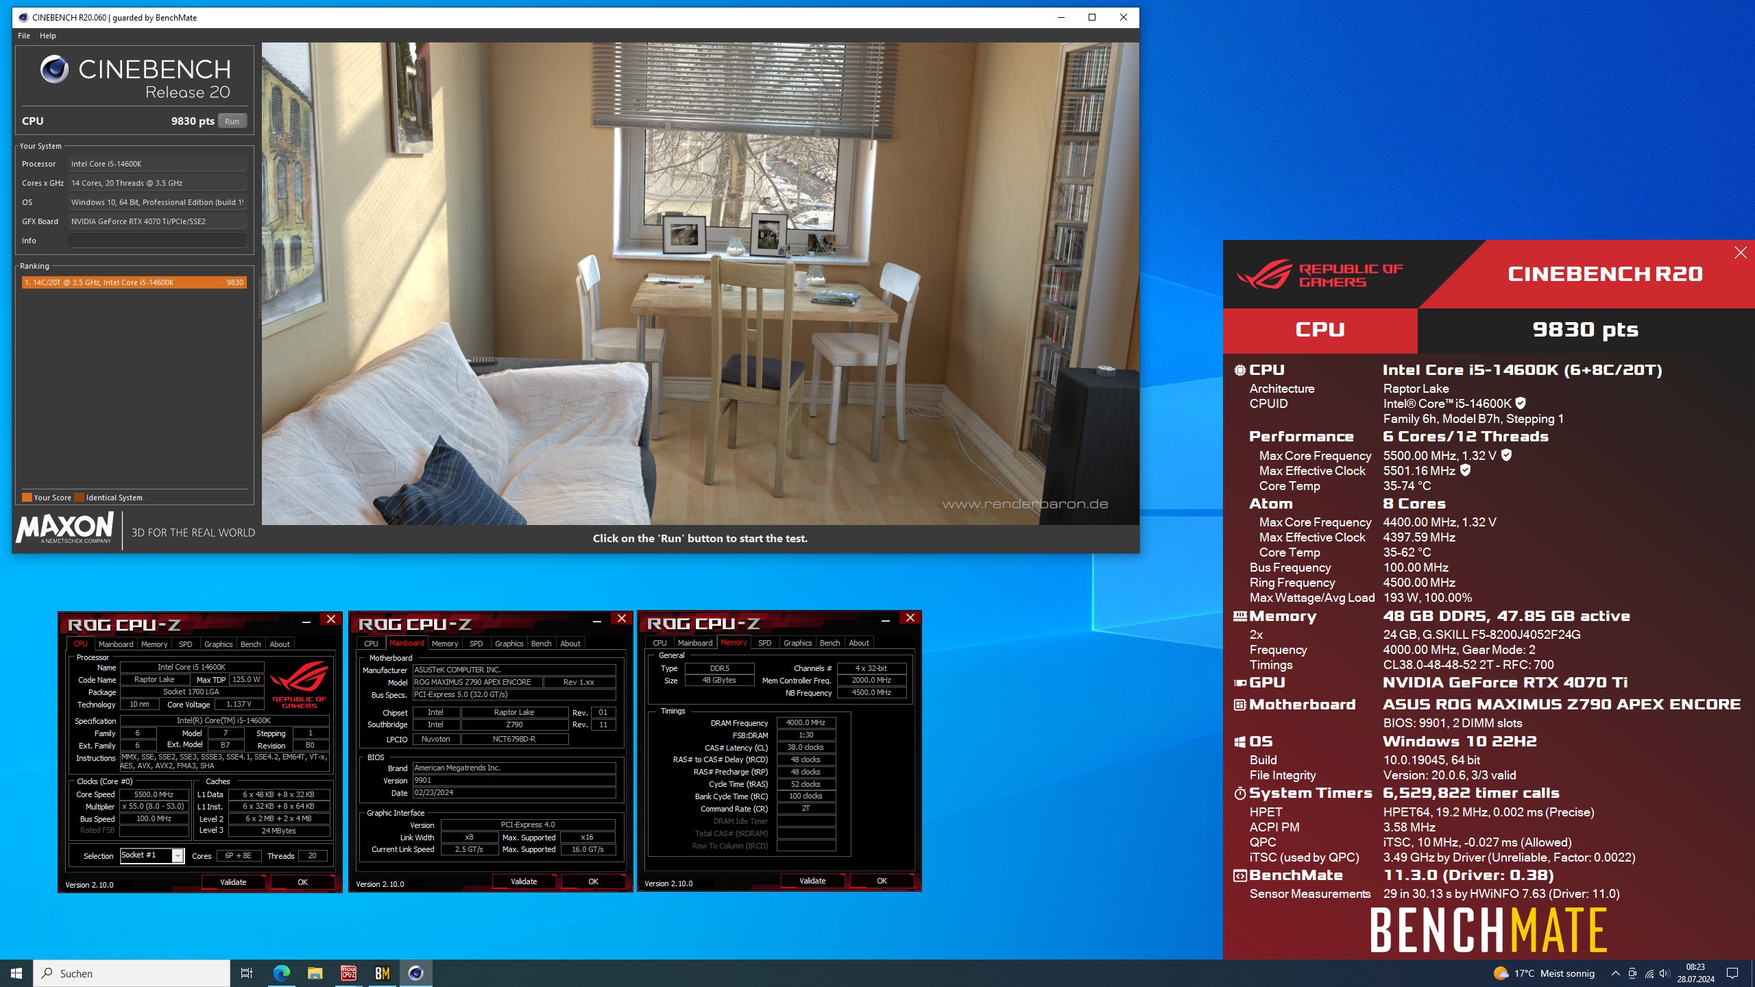This screenshot has height=987, width=1755.
Task: Click the NB Frequency value 4500.0 MHz
Action: click(871, 692)
